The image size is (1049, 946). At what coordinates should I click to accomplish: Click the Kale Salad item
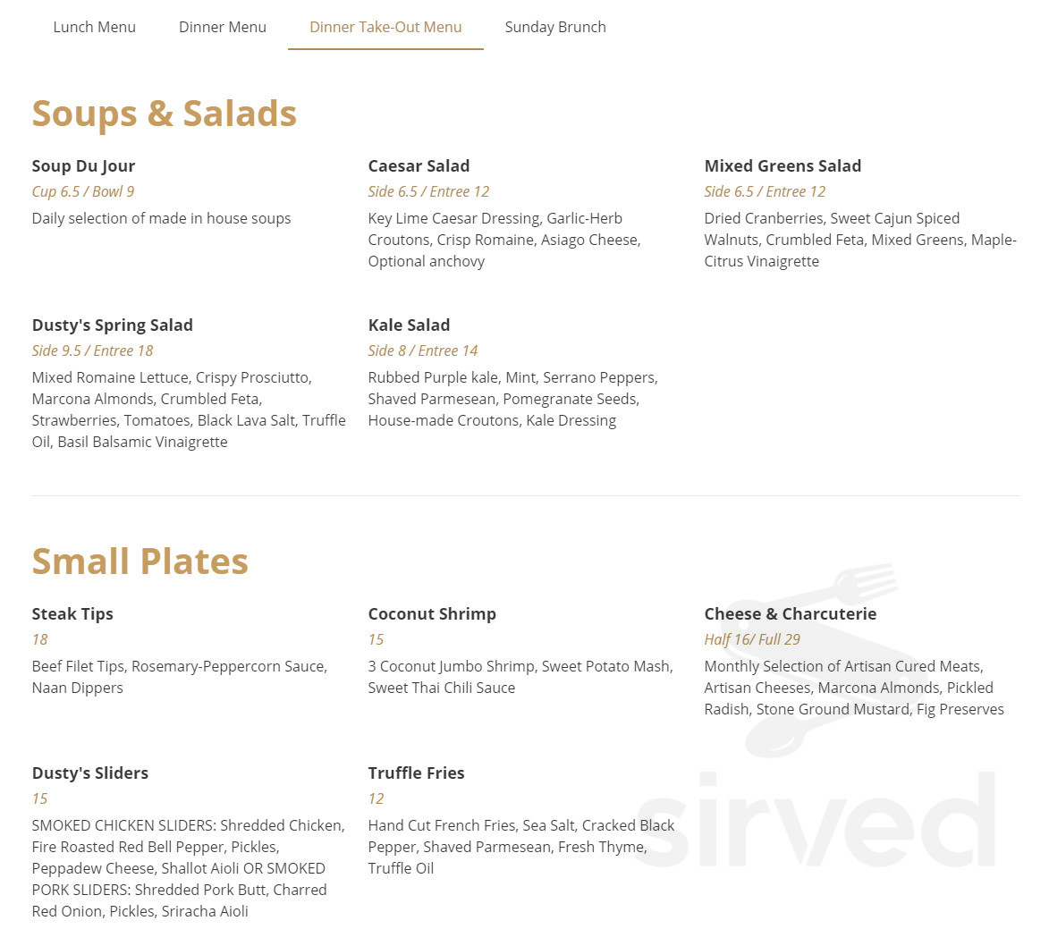(409, 325)
